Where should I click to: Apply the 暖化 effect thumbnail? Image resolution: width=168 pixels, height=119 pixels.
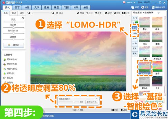click(x=157, y=22)
